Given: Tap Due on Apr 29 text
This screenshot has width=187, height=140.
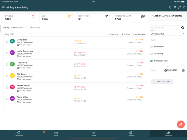Looking at the screenshot, I should point(80,89).
